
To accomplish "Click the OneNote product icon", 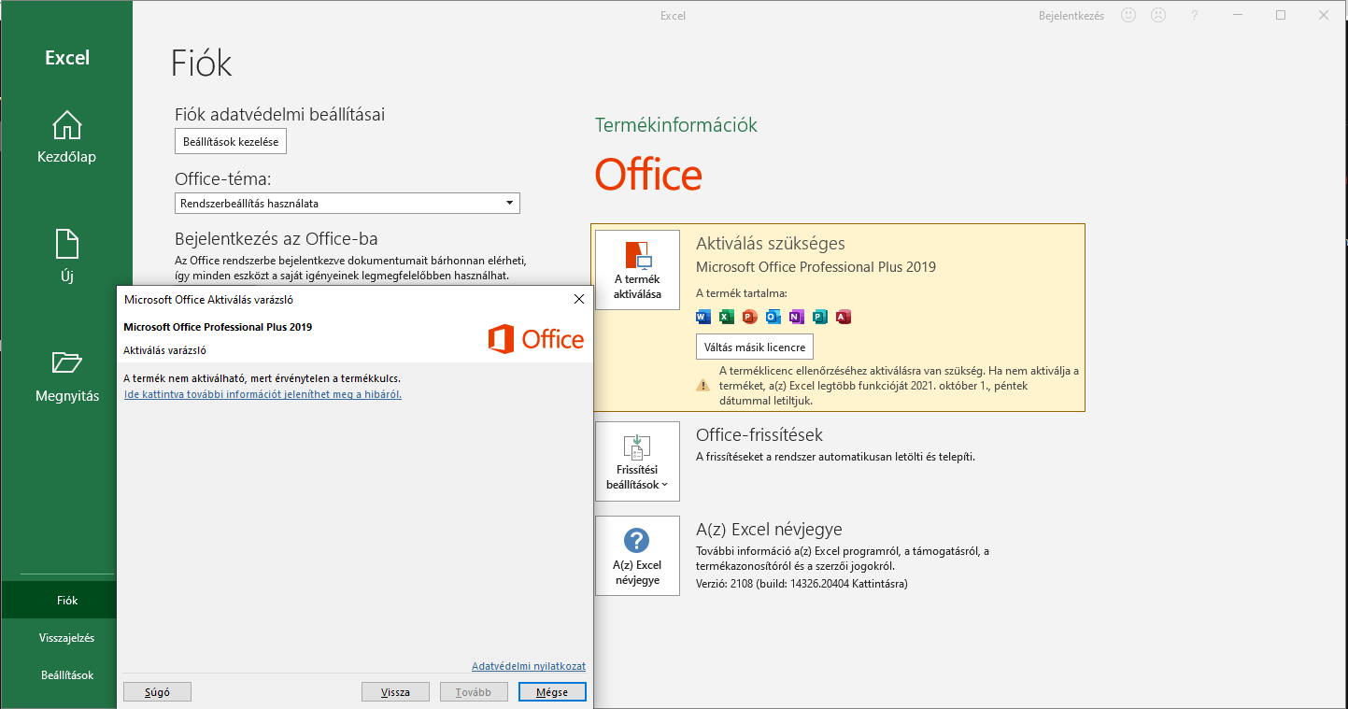I will tap(796, 317).
